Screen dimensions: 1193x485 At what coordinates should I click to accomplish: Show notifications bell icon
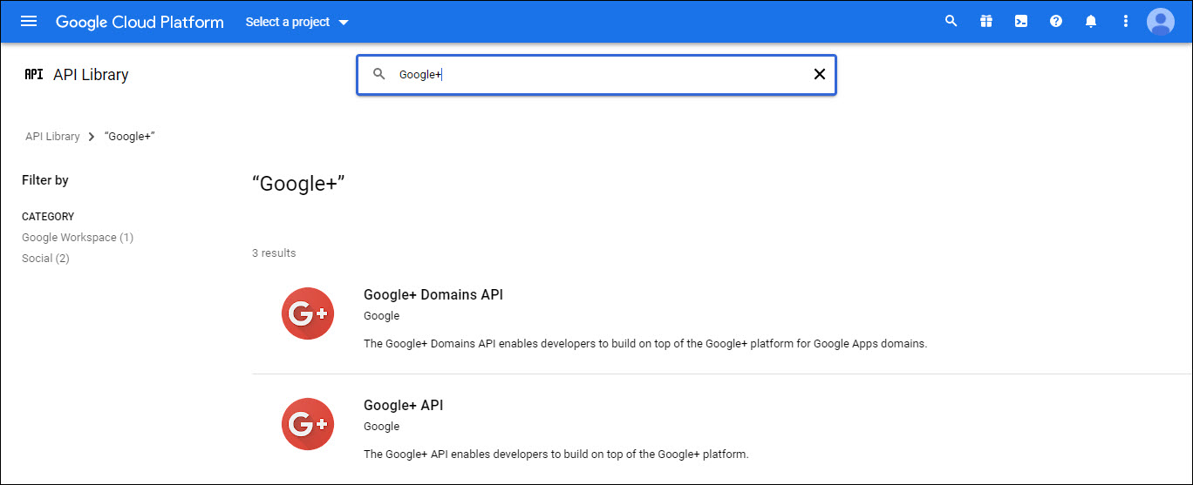[1091, 22]
